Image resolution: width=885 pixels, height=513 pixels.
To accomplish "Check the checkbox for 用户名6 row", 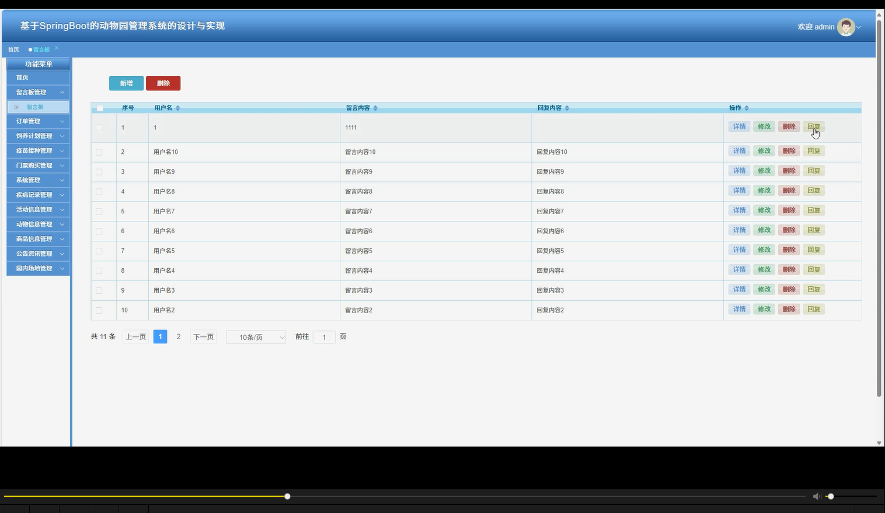I will coord(99,231).
